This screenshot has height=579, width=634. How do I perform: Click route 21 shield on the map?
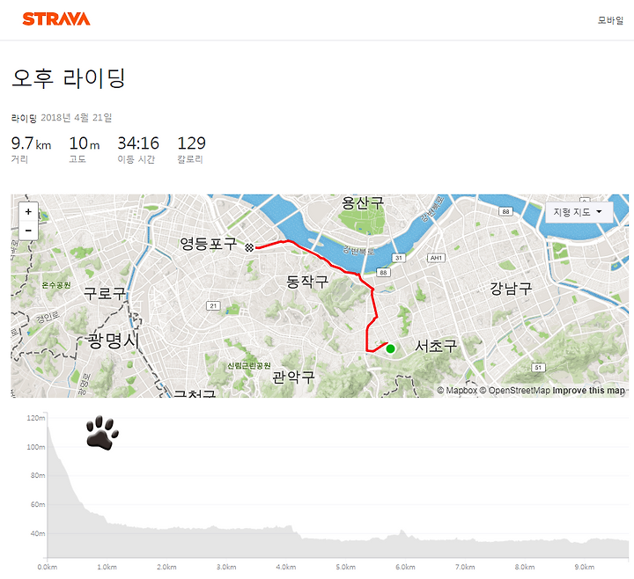coord(213,306)
